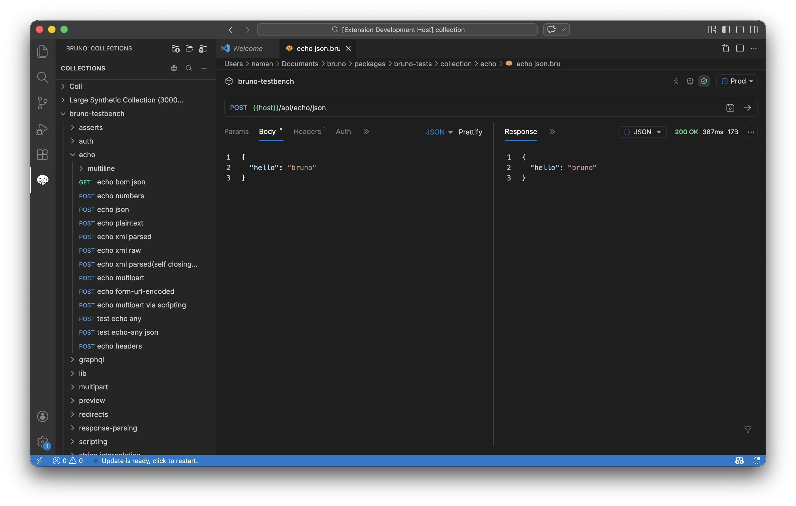Select the Bruno dog icon in activity bar

coord(42,180)
